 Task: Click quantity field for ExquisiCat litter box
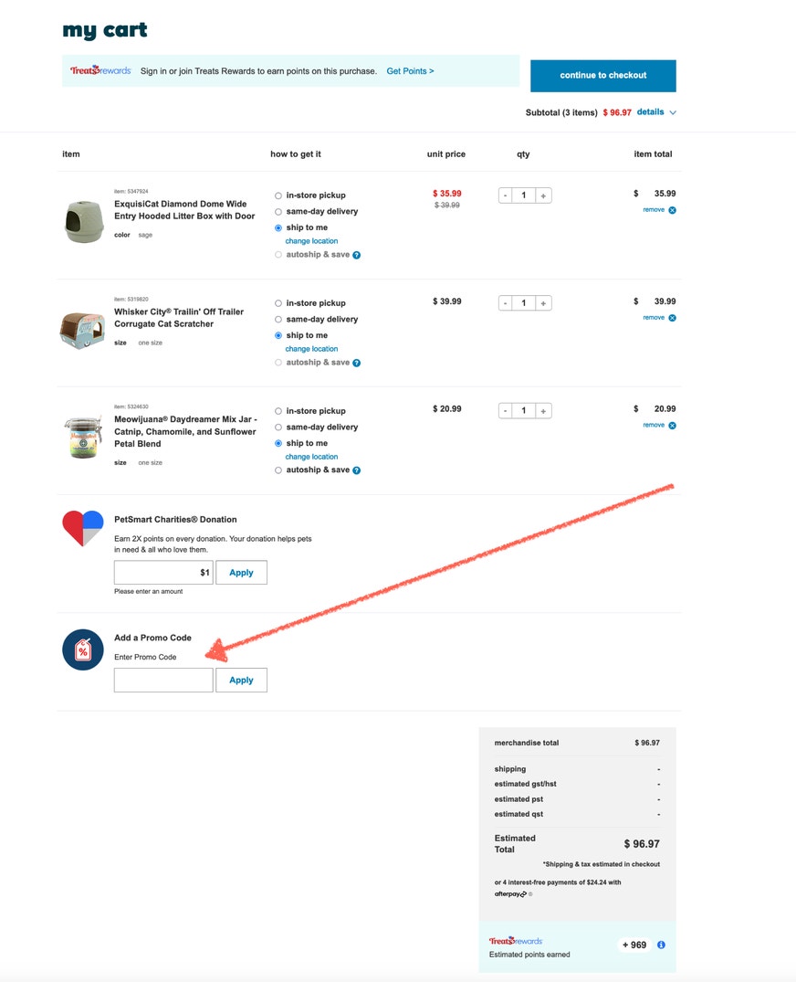click(524, 196)
